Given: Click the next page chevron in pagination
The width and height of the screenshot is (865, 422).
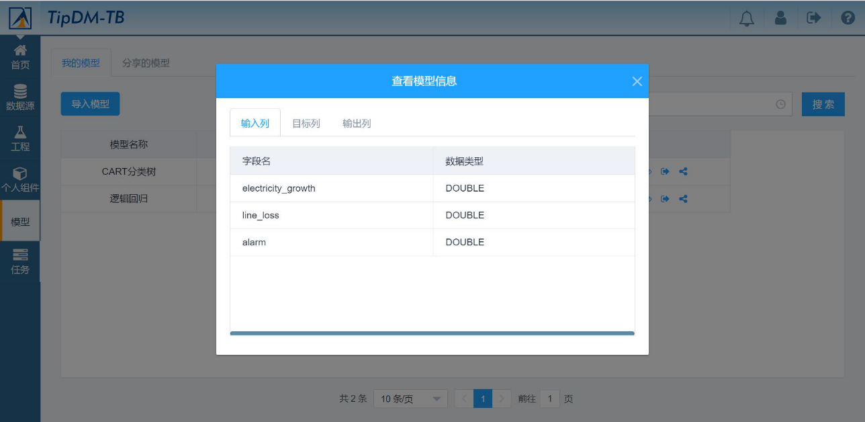Looking at the screenshot, I should coord(502,398).
